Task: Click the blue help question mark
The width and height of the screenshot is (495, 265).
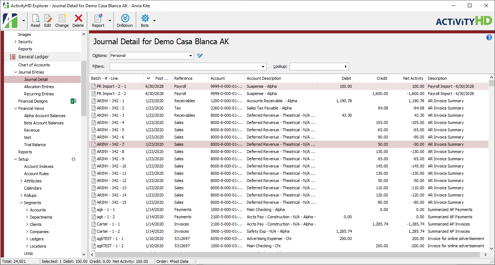Action: click(489, 37)
